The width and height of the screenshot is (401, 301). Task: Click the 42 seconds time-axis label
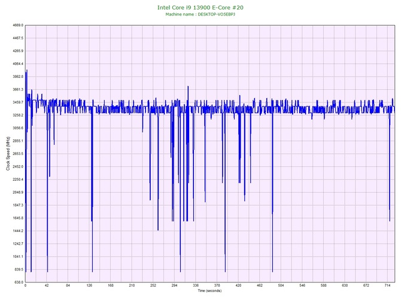point(47,285)
